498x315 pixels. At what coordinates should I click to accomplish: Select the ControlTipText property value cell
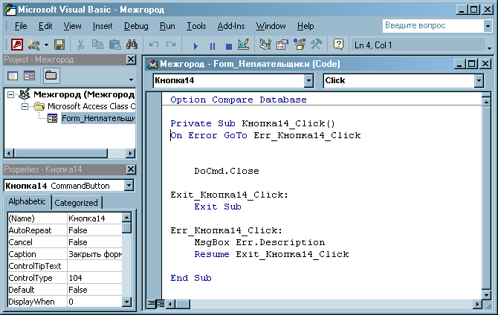click(x=94, y=266)
